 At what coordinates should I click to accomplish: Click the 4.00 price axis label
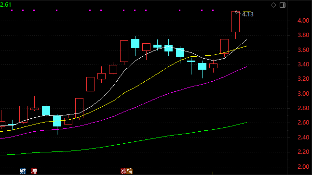[x=303, y=21]
